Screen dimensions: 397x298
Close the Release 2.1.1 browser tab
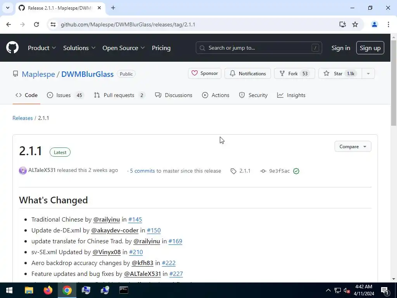click(x=99, y=8)
